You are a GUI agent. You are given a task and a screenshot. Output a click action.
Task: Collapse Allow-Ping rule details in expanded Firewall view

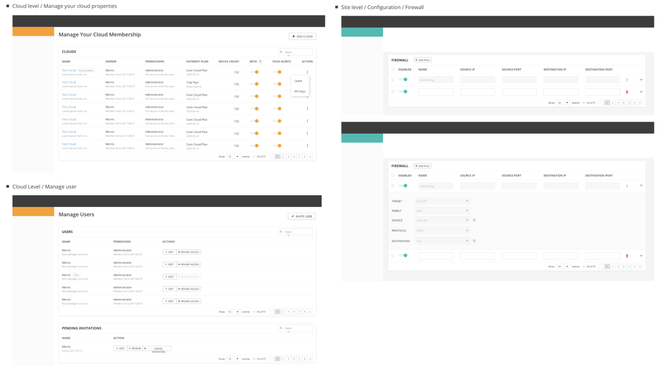click(641, 186)
